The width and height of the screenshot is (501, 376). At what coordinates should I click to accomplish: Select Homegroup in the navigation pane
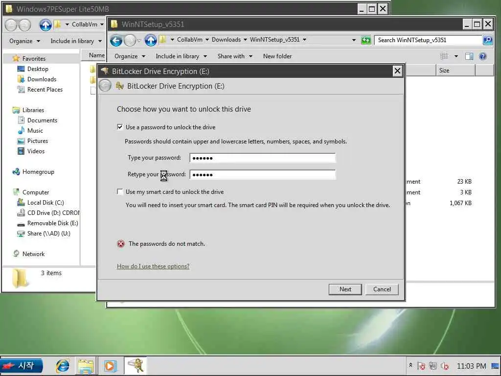pyautogui.click(x=38, y=172)
